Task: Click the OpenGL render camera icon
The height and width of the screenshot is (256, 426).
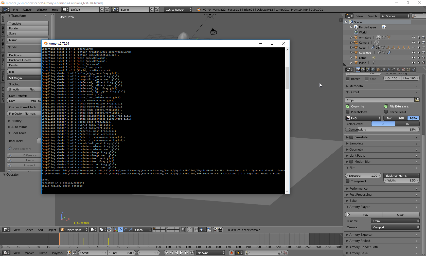Action: pyautogui.click(x=215, y=230)
